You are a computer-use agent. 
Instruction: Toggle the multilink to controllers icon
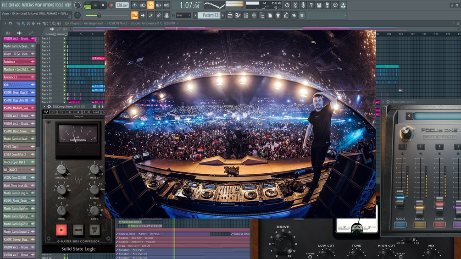click(158, 15)
